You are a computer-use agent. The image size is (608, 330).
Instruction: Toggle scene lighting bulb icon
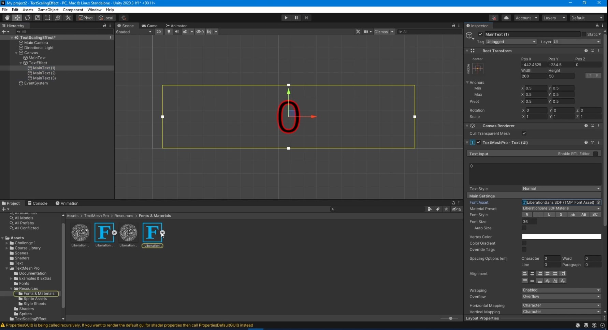[x=169, y=32]
